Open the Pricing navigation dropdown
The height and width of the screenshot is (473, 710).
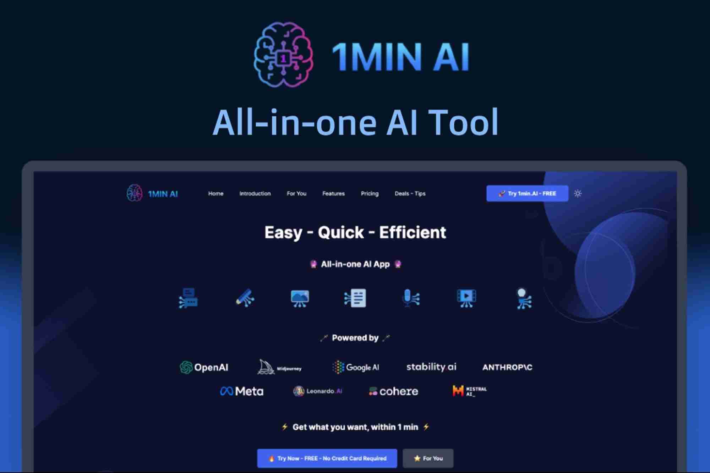(x=370, y=193)
